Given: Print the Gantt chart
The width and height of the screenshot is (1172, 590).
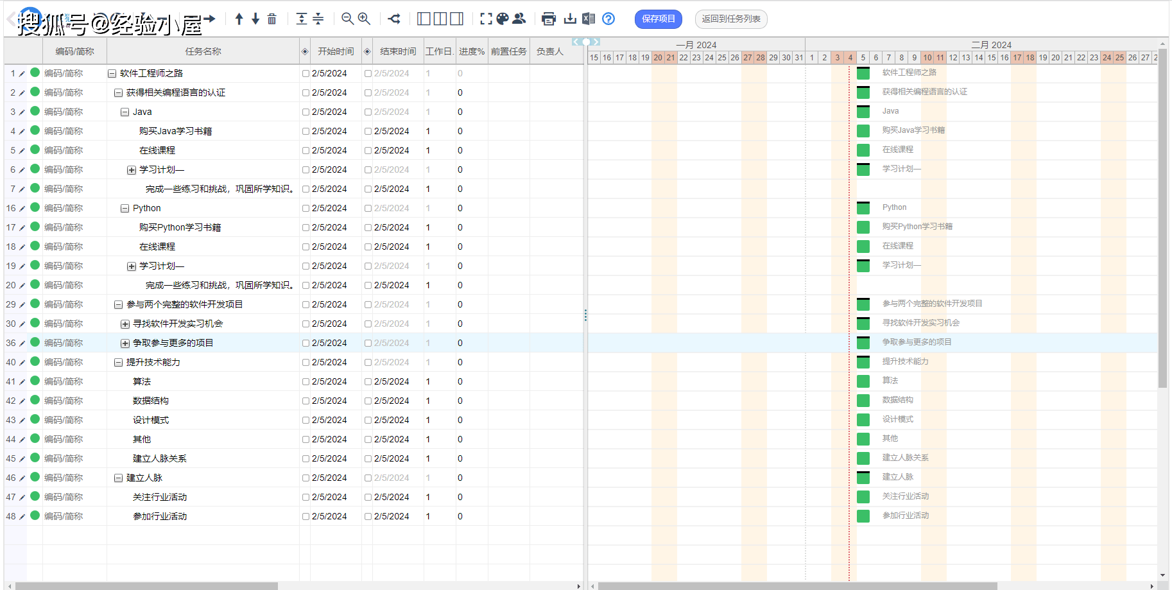Looking at the screenshot, I should click(549, 19).
